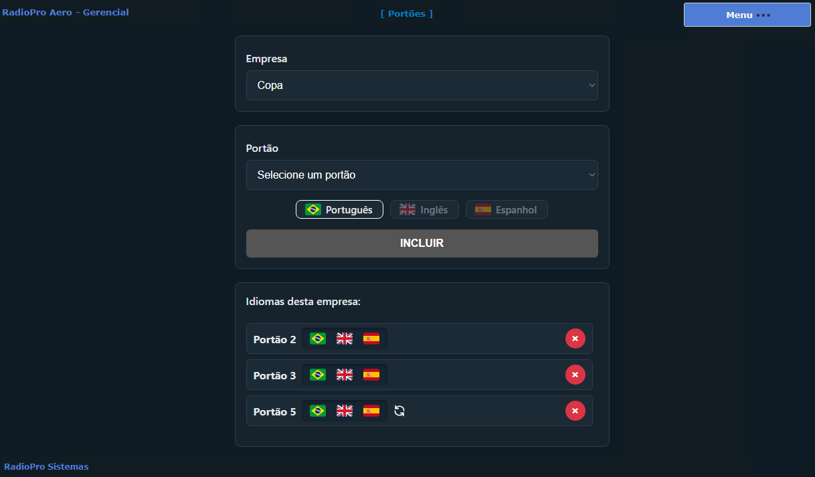Click Spain flag in Portão 5 row
This screenshot has width=815, height=477.
coord(371,411)
